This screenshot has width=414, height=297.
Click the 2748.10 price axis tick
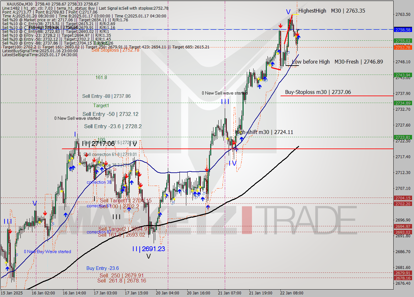pyautogui.click(x=402, y=62)
